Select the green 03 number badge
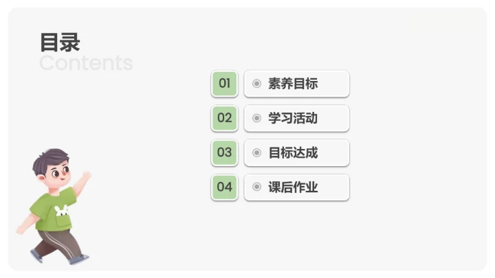The image size is (495, 278). pos(224,152)
